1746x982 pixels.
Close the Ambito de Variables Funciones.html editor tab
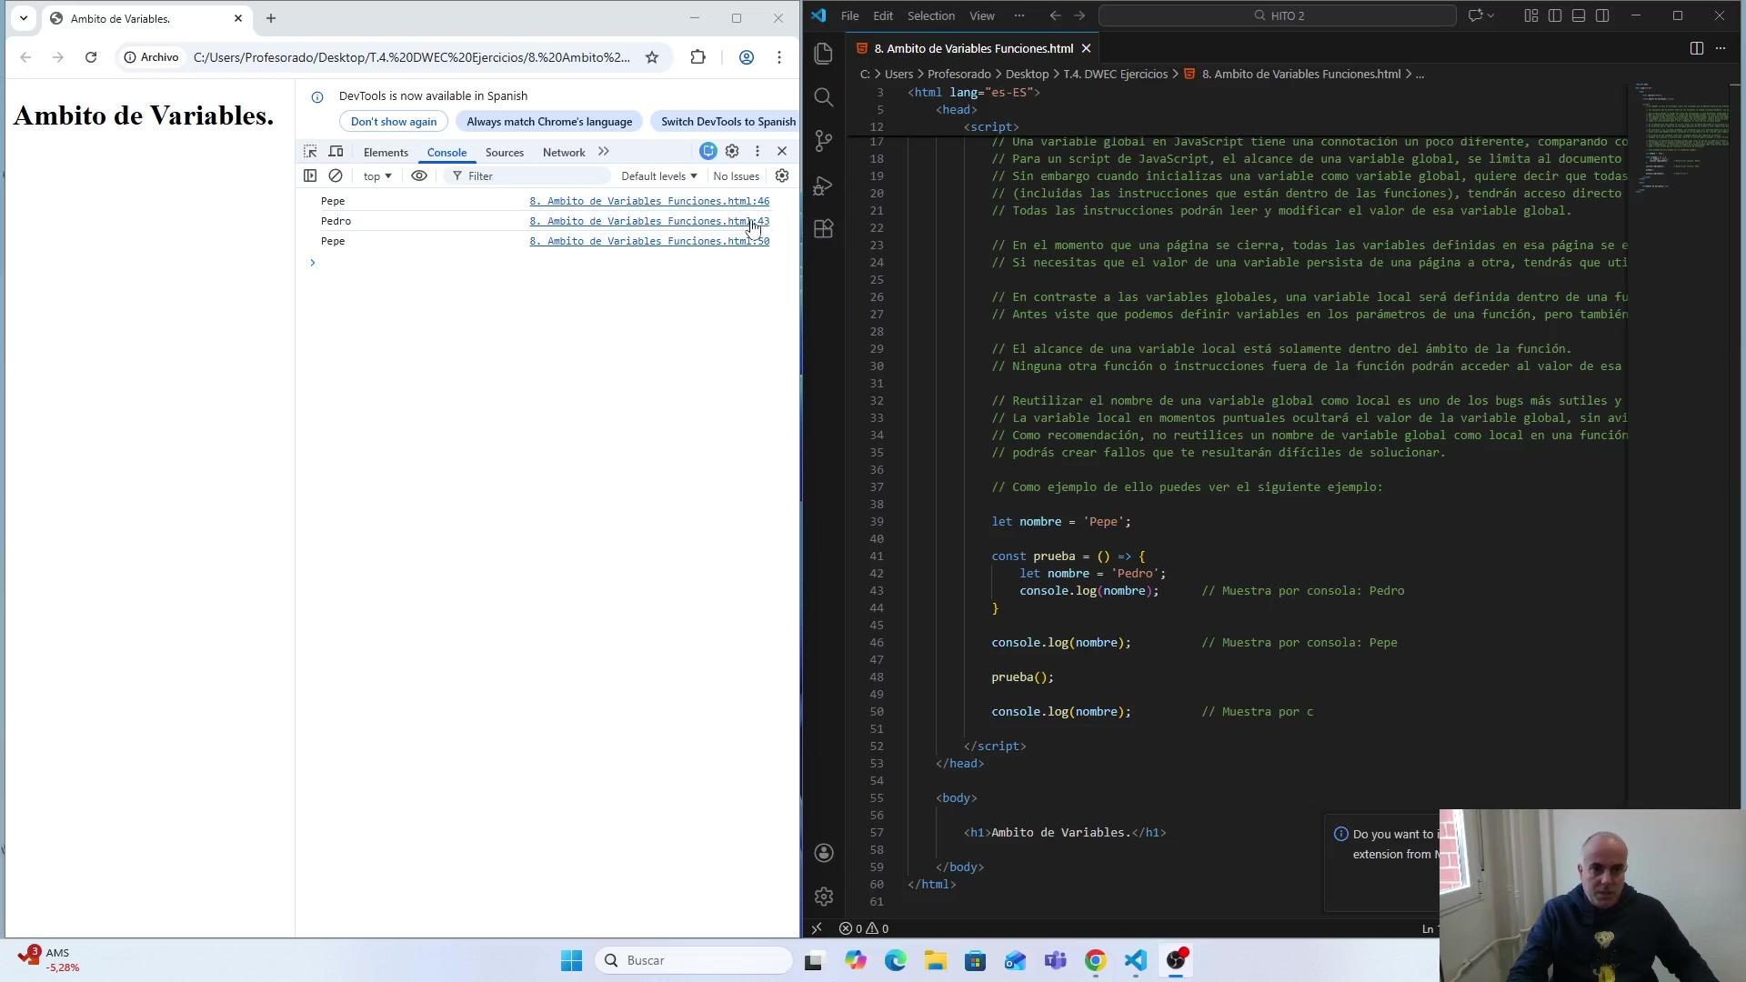pyautogui.click(x=1086, y=48)
